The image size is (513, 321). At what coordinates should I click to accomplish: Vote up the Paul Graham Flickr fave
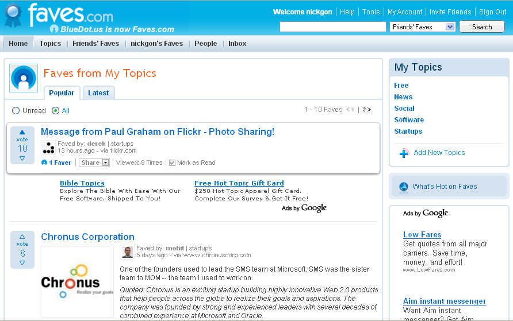click(x=22, y=132)
